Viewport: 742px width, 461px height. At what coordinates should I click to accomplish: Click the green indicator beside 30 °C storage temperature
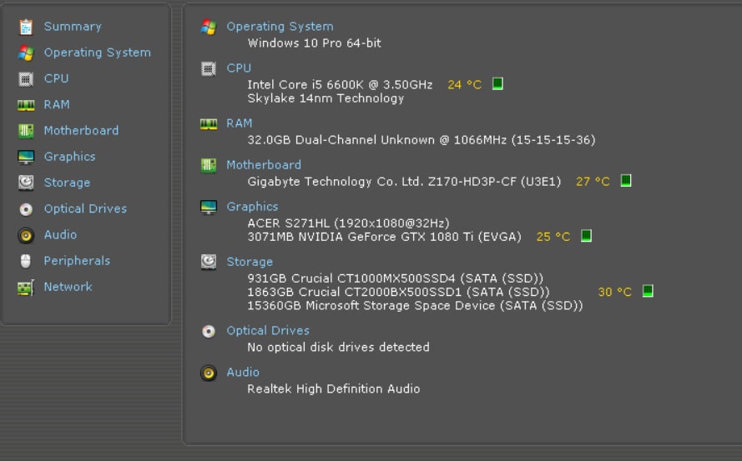point(648,292)
